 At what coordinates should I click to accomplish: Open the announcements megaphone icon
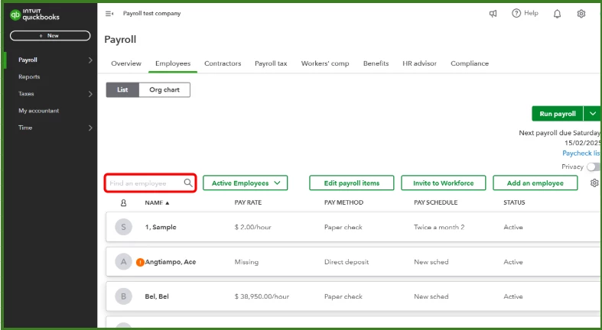pyautogui.click(x=493, y=14)
